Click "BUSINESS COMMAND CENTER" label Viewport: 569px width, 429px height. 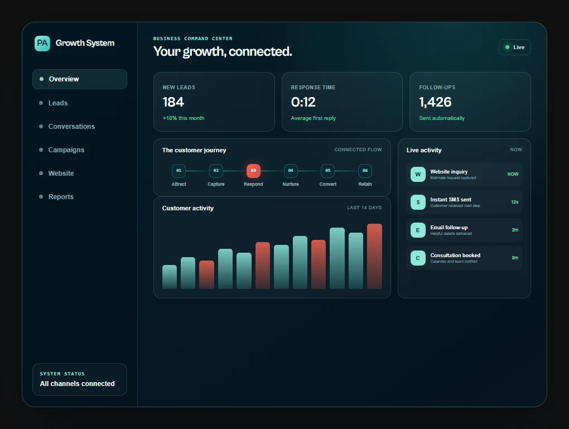(x=192, y=38)
